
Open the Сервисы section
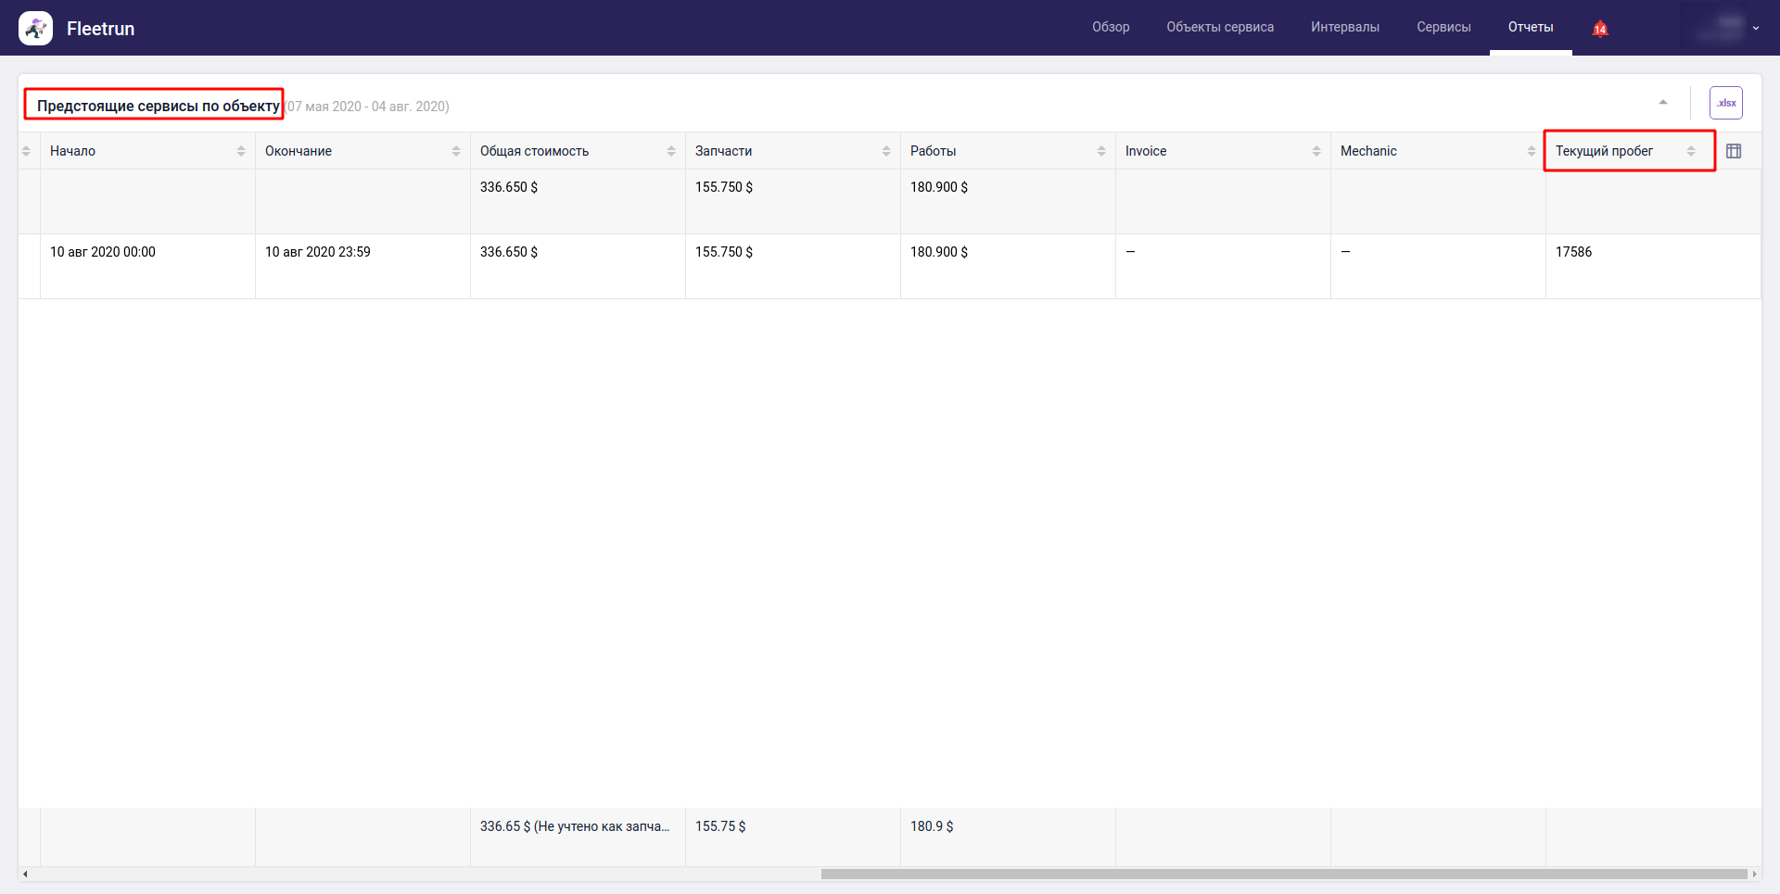click(x=1443, y=27)
